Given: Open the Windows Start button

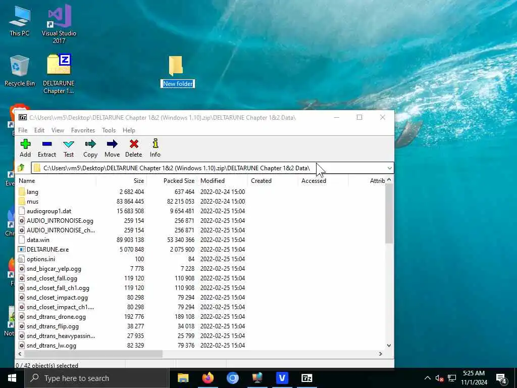Looking at the screenshot, I should point(12,378).
